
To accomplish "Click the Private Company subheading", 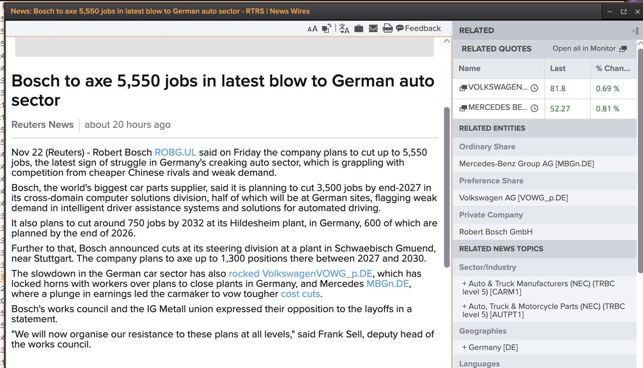I will pyautogui.click(x=491, y=215).
